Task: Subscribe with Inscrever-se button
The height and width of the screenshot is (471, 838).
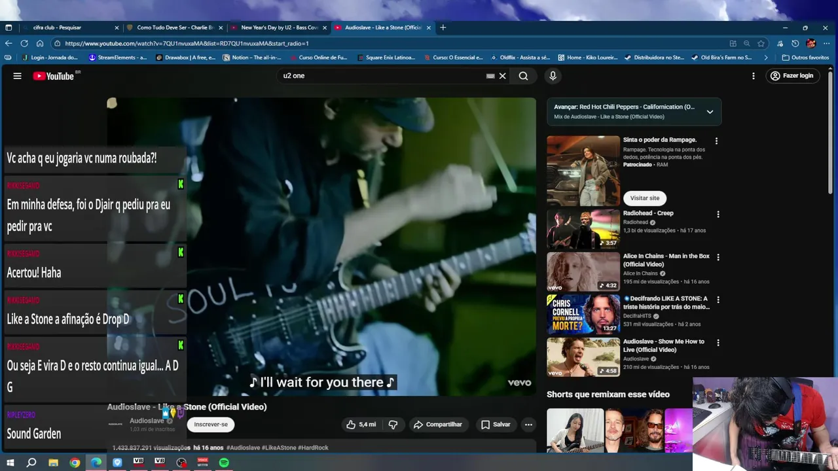Action: (211, 425)
